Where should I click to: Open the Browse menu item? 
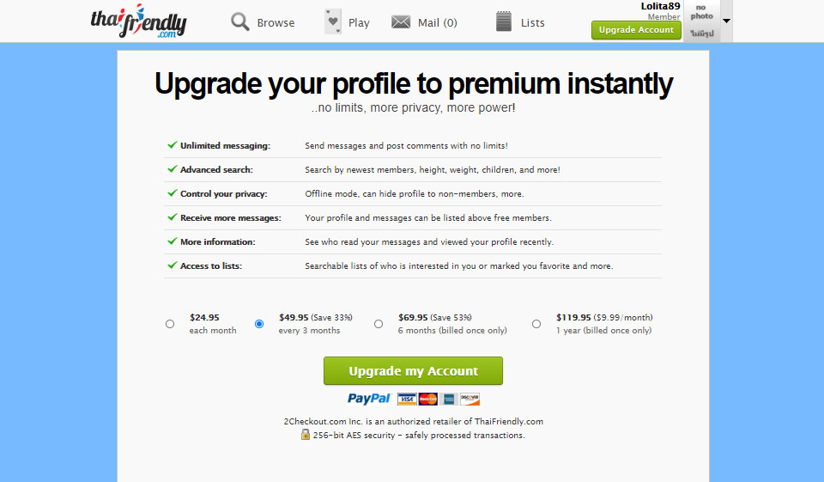click(276, 23)
